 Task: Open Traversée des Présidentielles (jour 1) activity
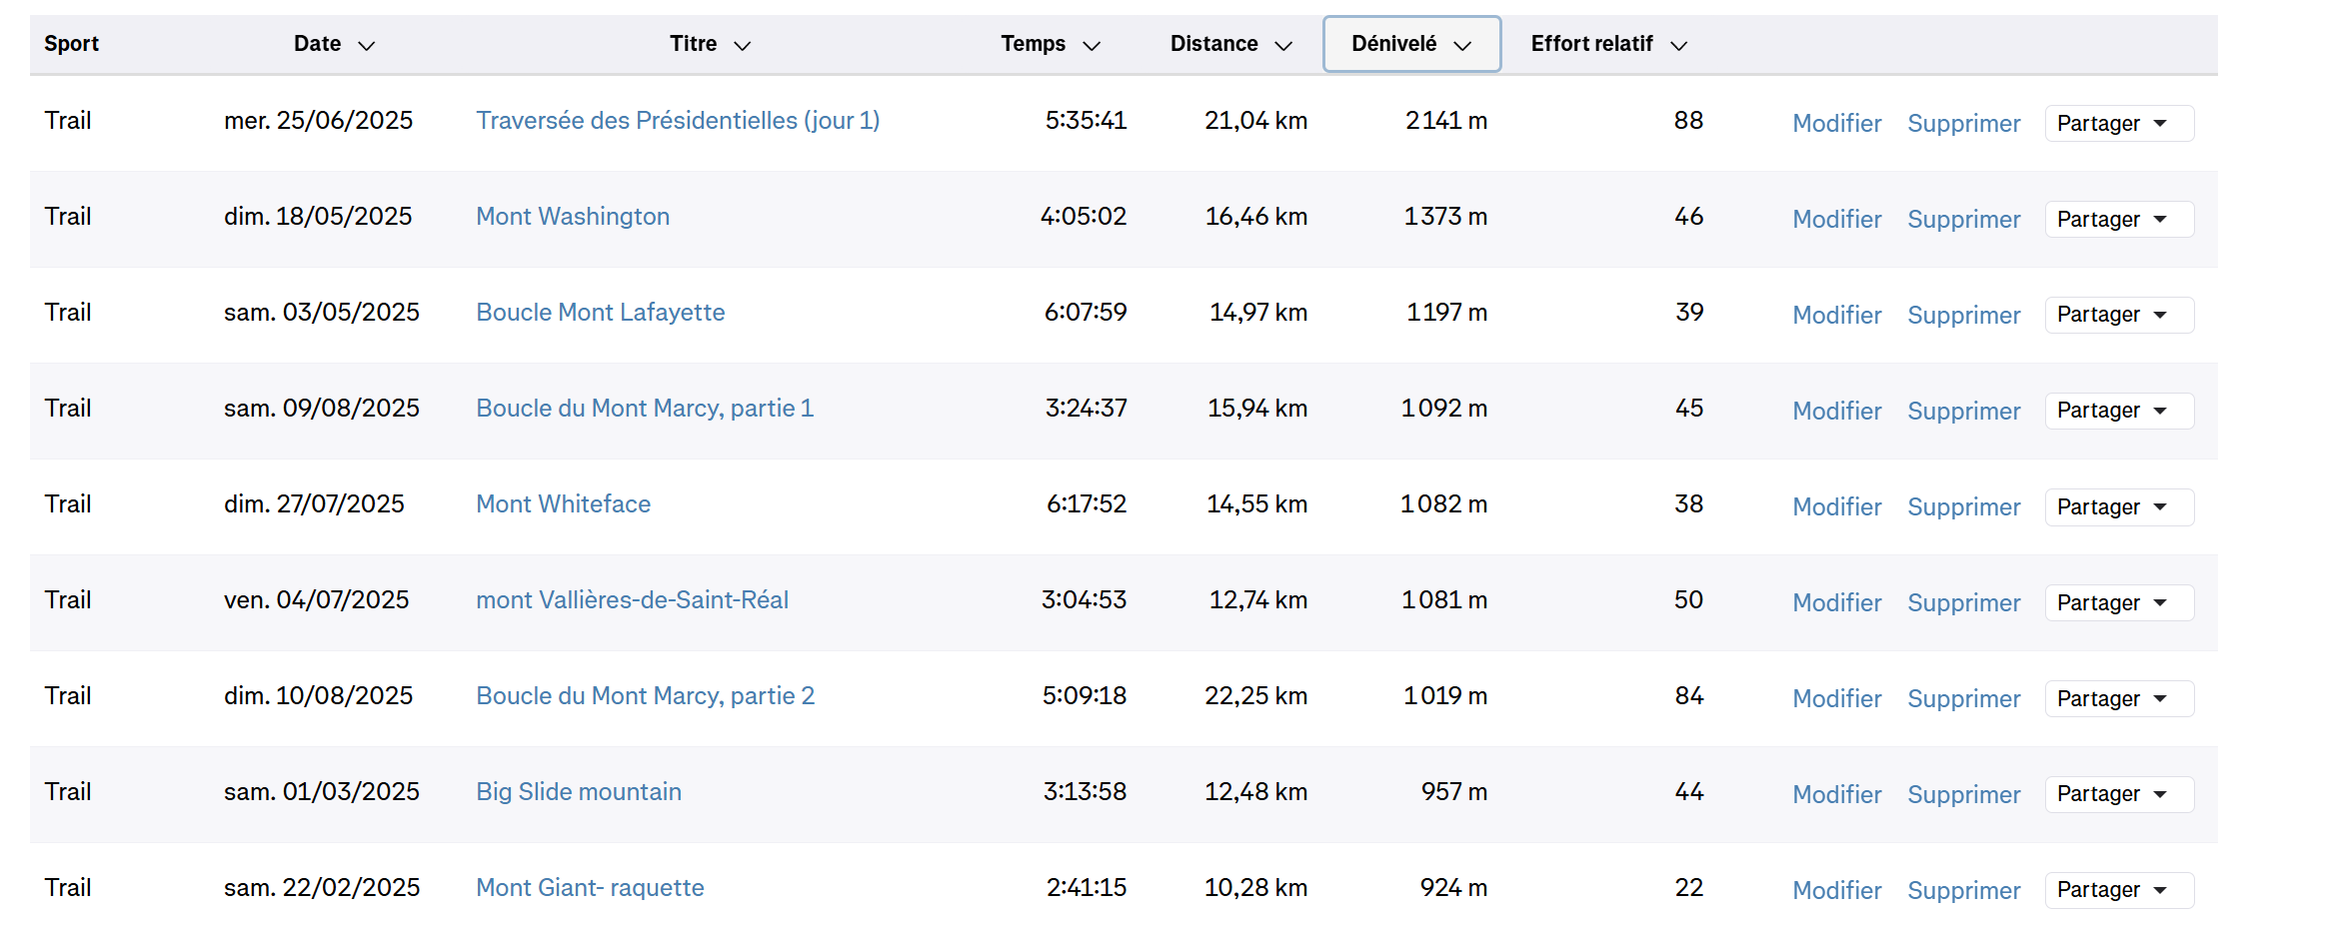[677, 121]
